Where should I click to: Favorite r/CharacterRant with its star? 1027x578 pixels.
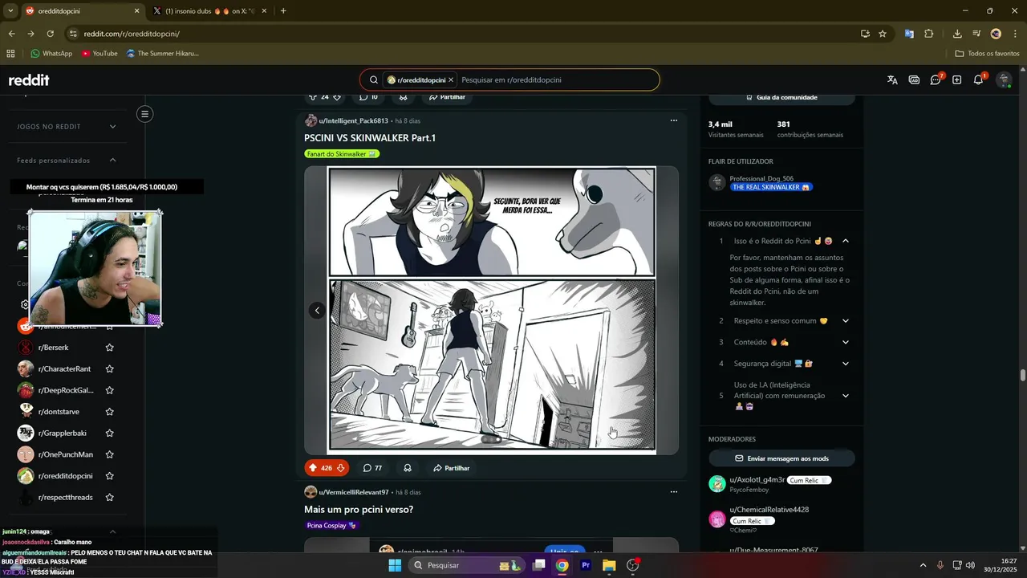point(109,369)
